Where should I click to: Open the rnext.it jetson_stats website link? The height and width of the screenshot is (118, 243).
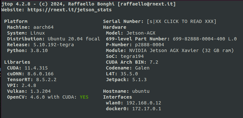[x=69, y=10]
